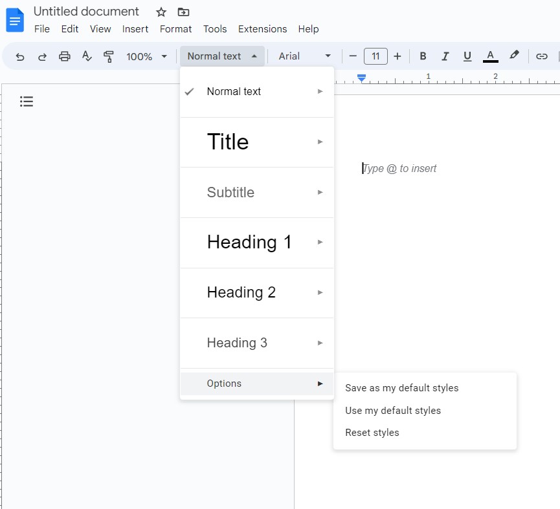Click the Undo arrow icon
Image resolution: width=560 pixels, height=509 pixels.
[x=20, y=56]
